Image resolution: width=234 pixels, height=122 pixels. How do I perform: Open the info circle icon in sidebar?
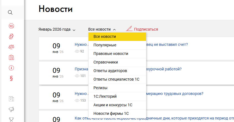point(12,68)
